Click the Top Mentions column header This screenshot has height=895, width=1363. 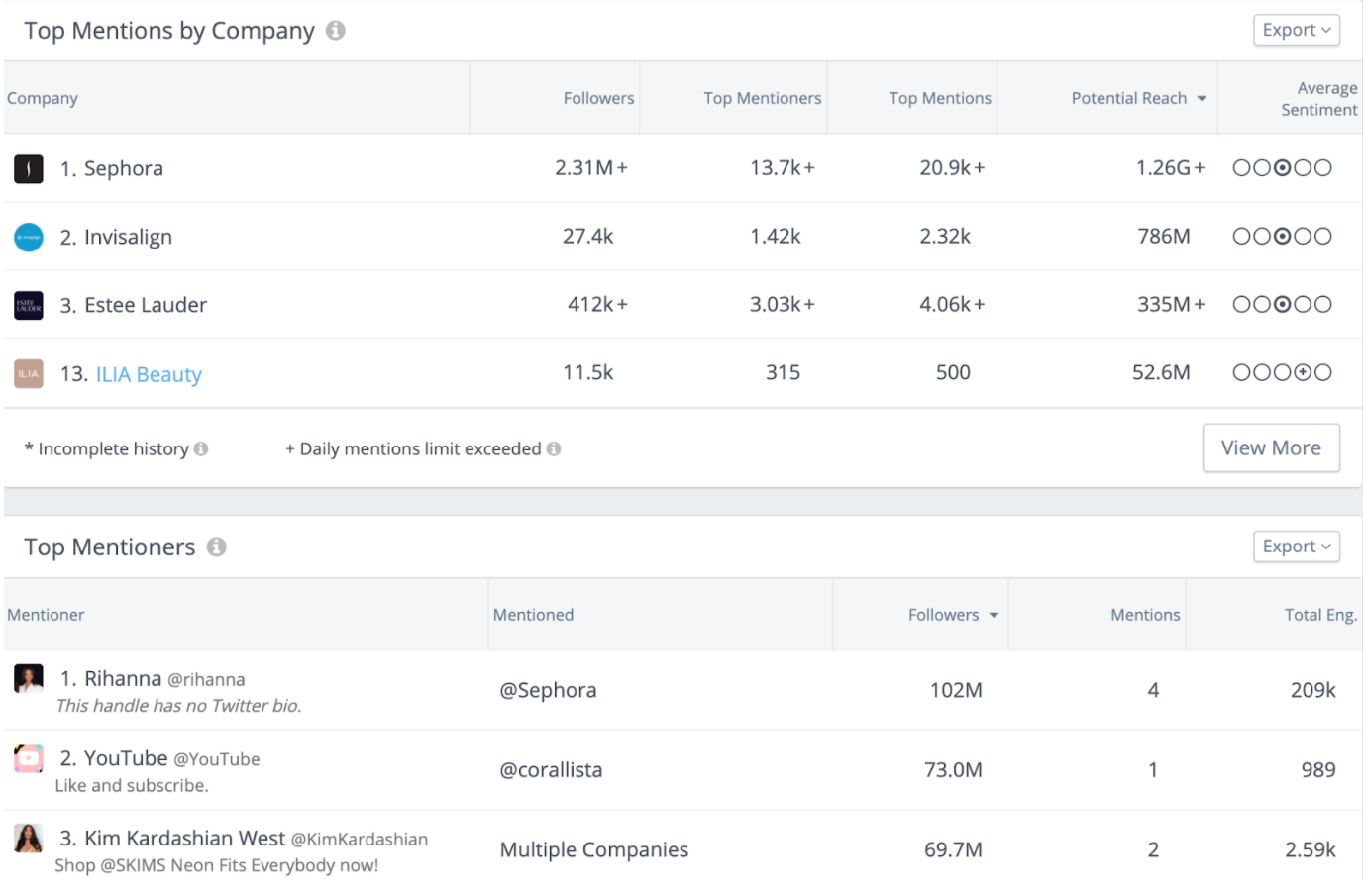[x=939, y=98]
